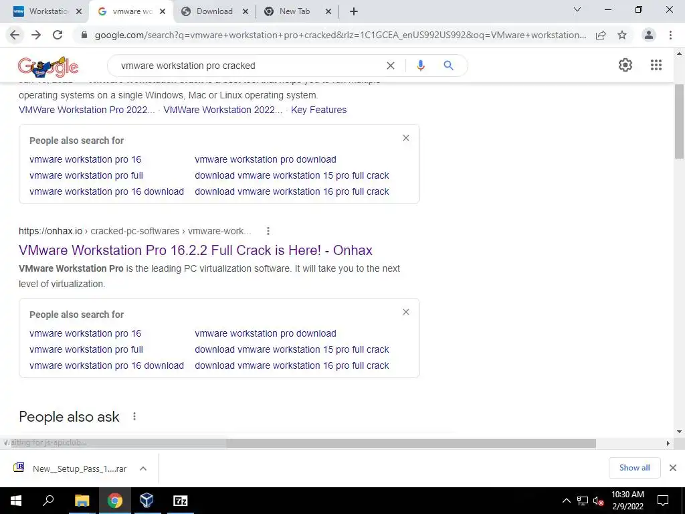Screen dimensions: 685x514
Task: Search download vmware workstation 16 pro full crack, first box
Action: [292, 191]
